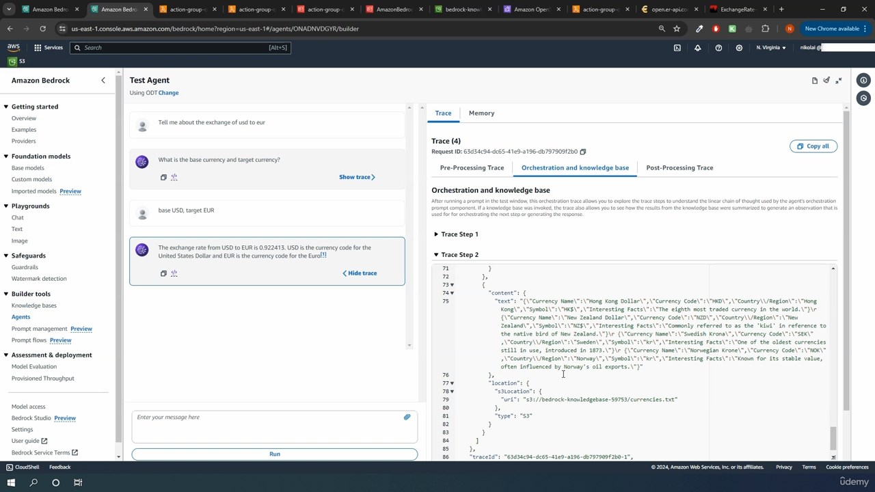Viewport: 875px width, 492px height.
Task: Attach a file using the paperclip icon
Action: click(x=407, y=418)
